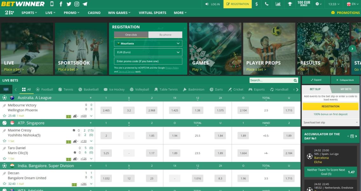The height and width of the screenshot is (191, 361).
Task: Expand Maxime Cressy +130 markets chevron
Action: tap(92, 141)
